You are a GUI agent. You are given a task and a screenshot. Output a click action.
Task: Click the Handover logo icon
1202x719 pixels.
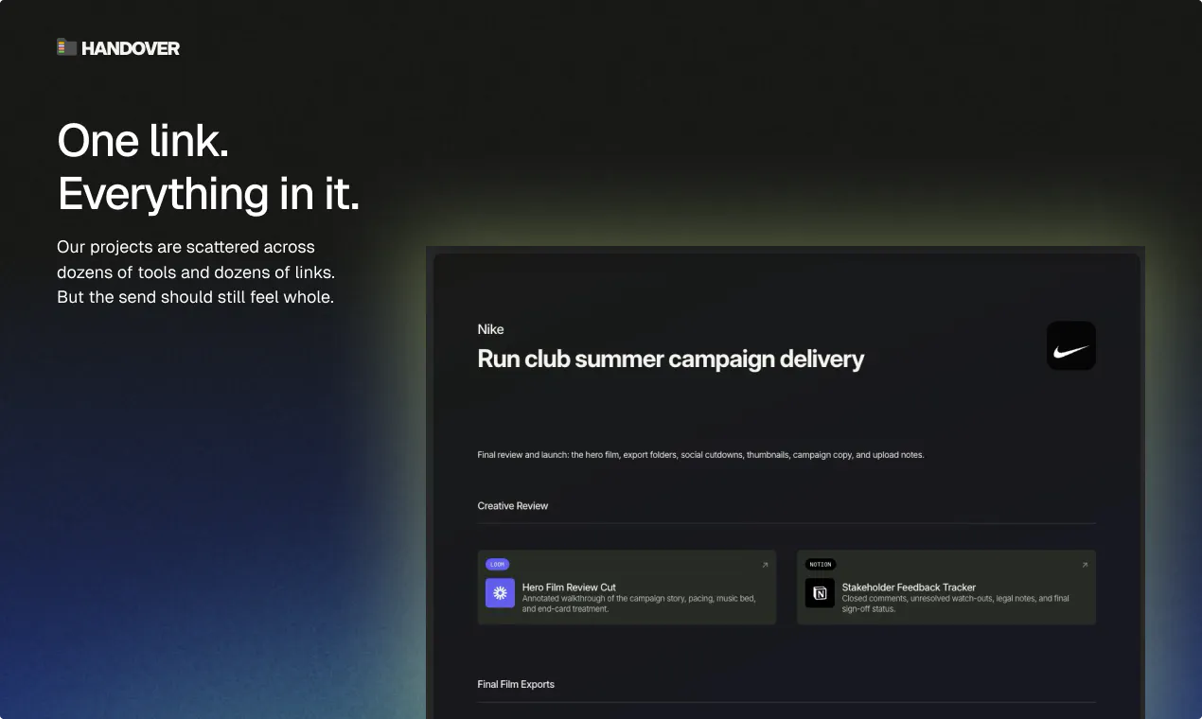point(66,46)
